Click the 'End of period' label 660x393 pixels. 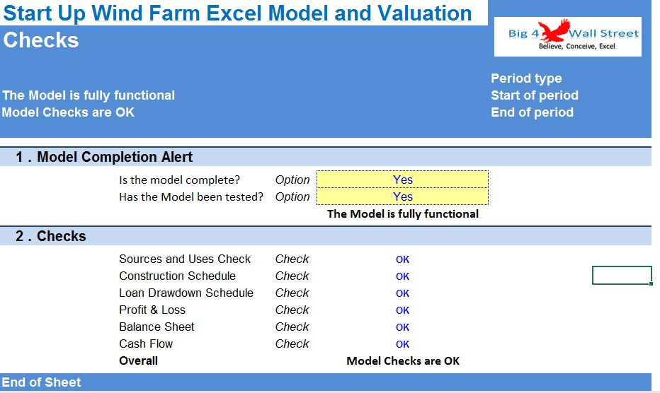tap(532, 112)
